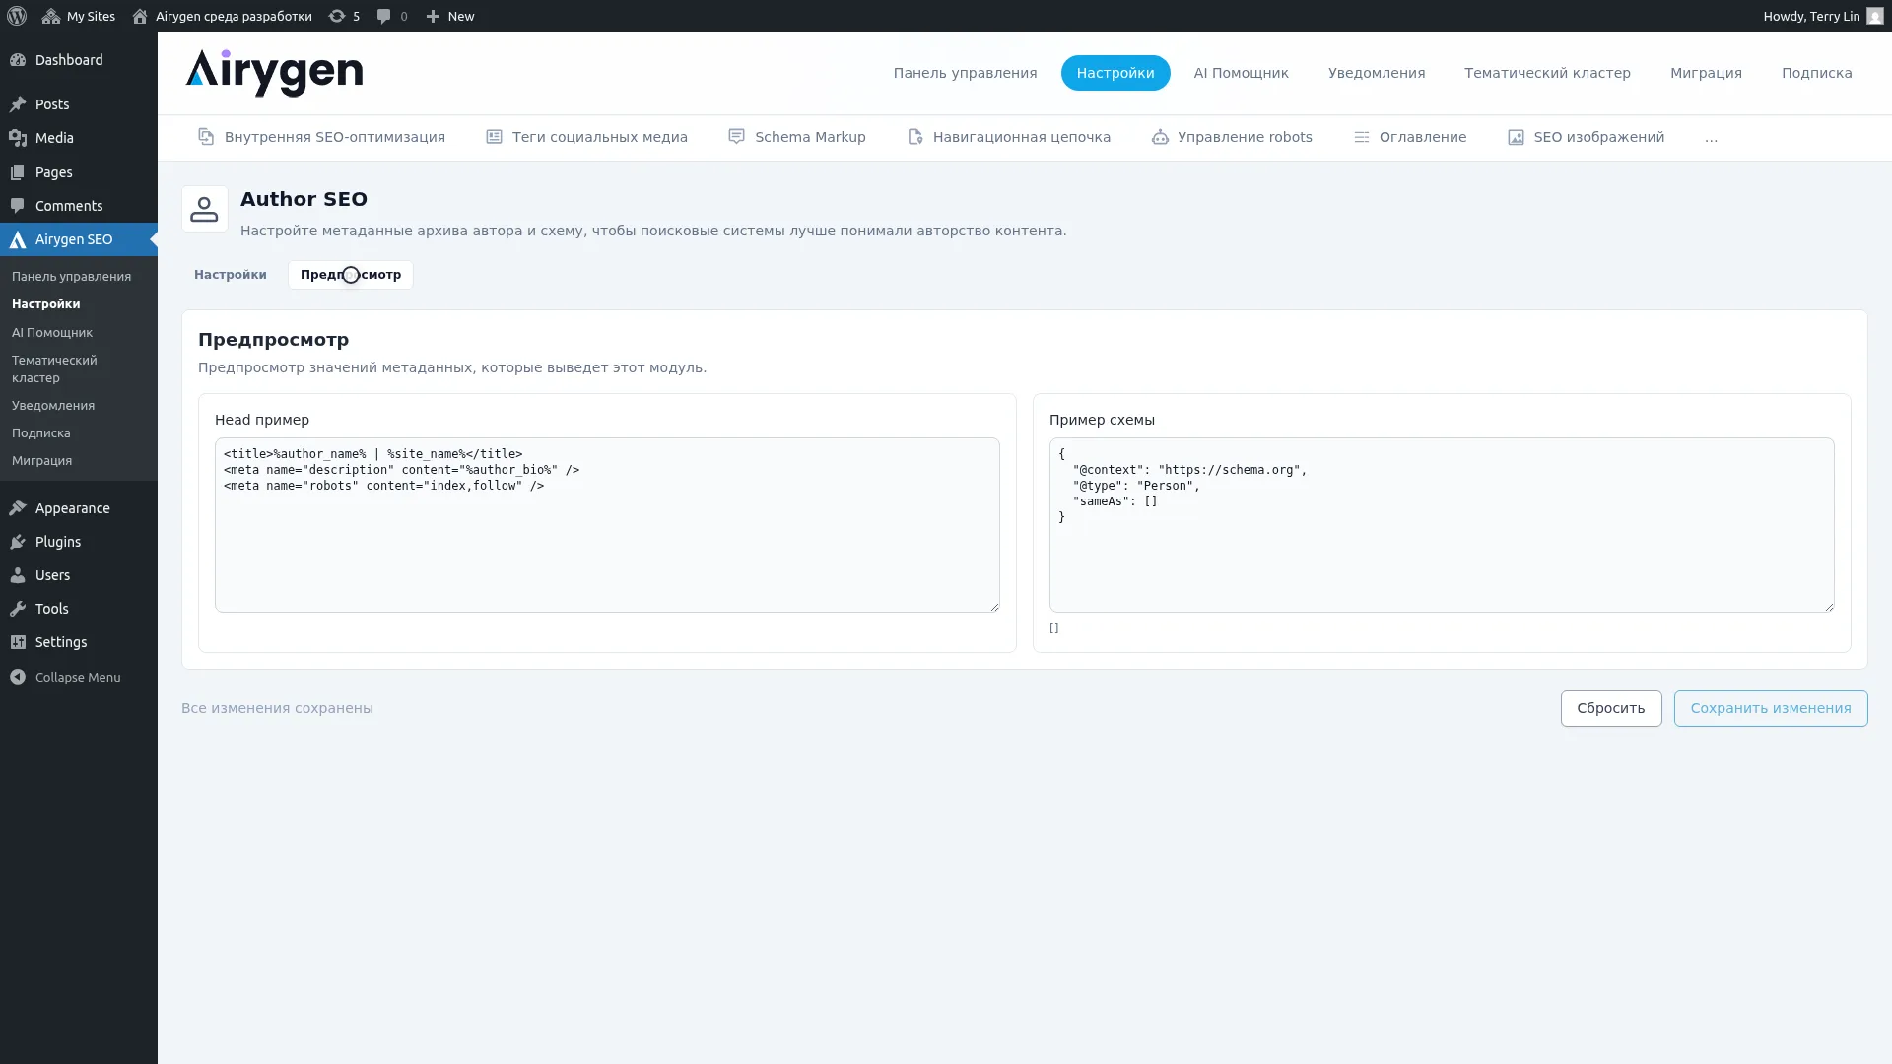The height and width of the screenshot is (1064, 1892).
Task: Open the Media library menu item
Action: 79,138
